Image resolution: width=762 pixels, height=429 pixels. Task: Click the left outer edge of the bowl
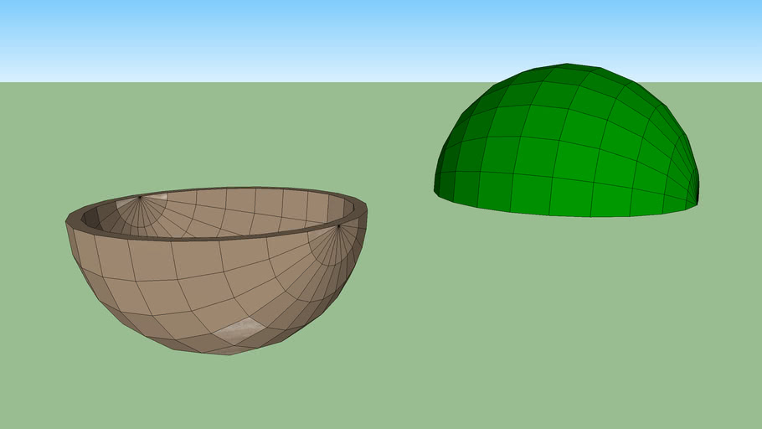(69, 225)
